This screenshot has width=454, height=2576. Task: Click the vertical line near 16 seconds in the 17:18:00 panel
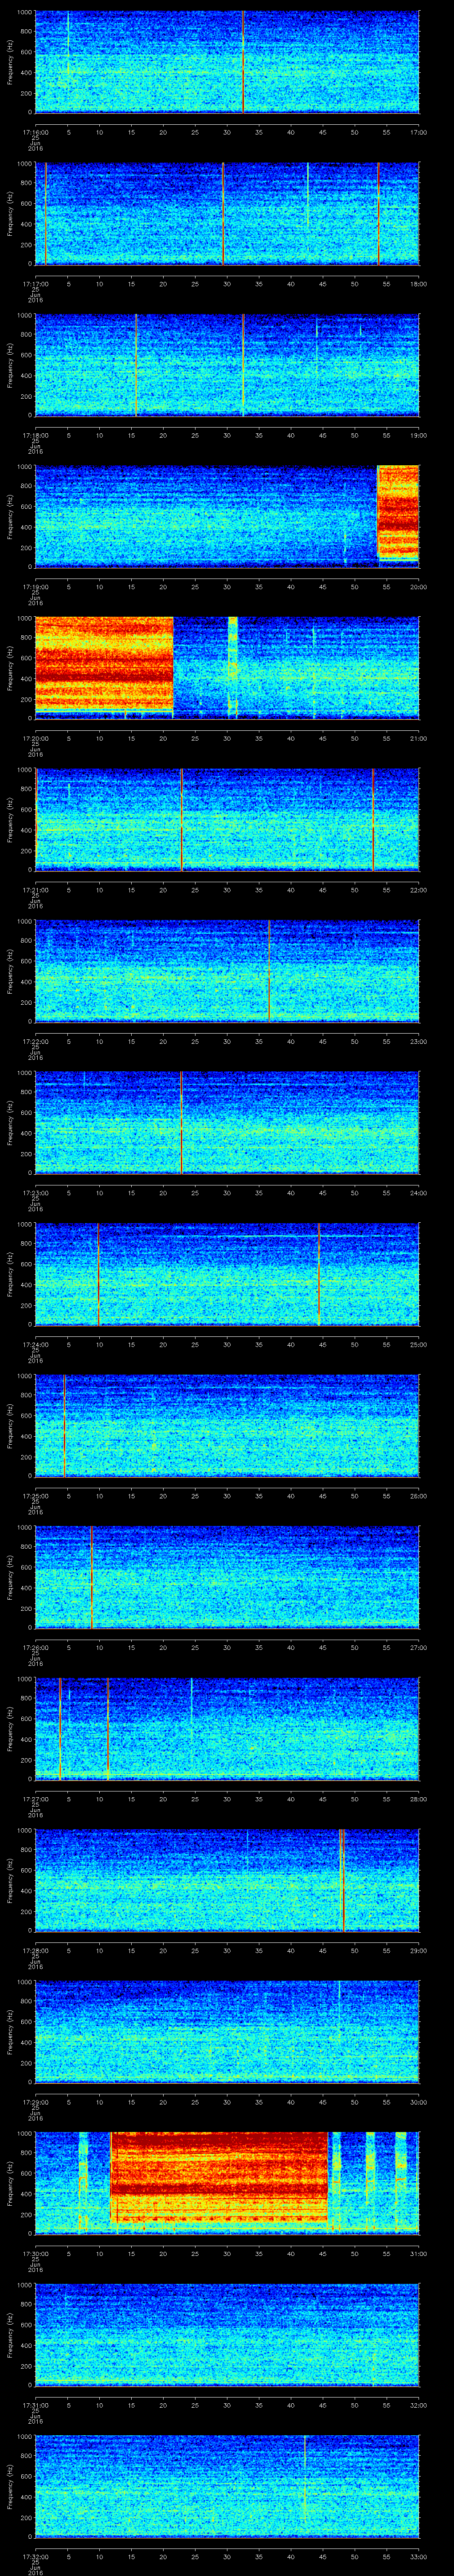(x=136, y=365)
